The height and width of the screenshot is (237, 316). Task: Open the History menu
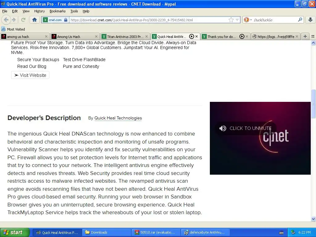[39, 11]
